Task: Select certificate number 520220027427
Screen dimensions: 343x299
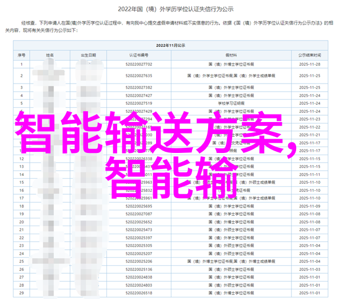Action: click(x=139, y=95)
